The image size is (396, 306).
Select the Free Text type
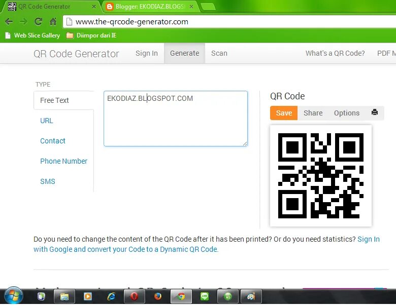pyautogui.click(x=63, y=100)
